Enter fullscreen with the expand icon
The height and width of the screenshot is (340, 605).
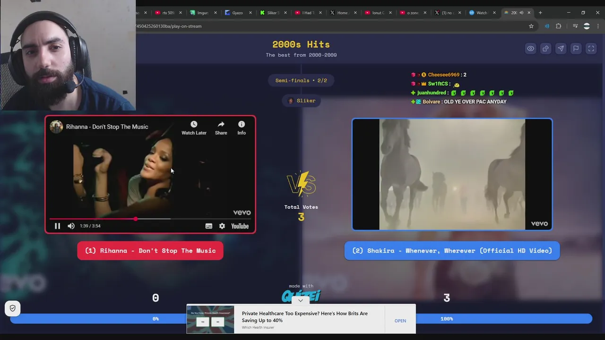pos(591,49)
